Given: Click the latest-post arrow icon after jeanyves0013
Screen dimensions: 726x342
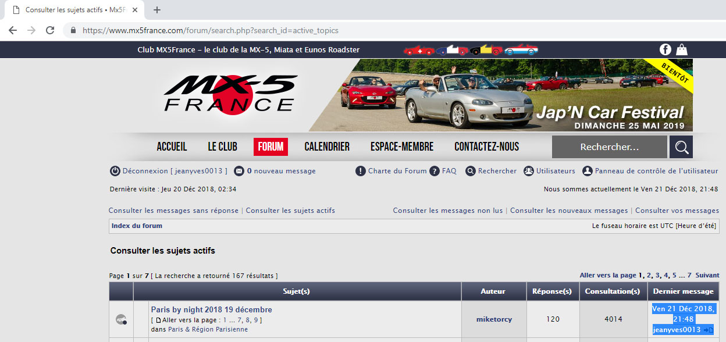Looking at the screenshot, I should pyautogui.click(x=708, y=330).
